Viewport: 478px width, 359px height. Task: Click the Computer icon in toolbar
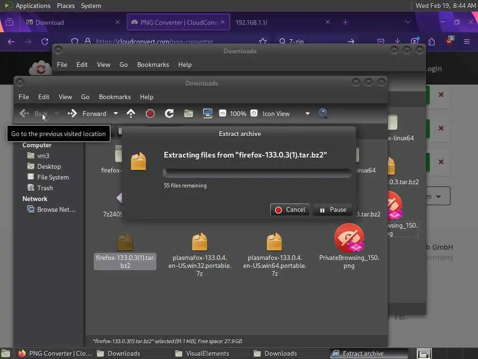(208, 114)
